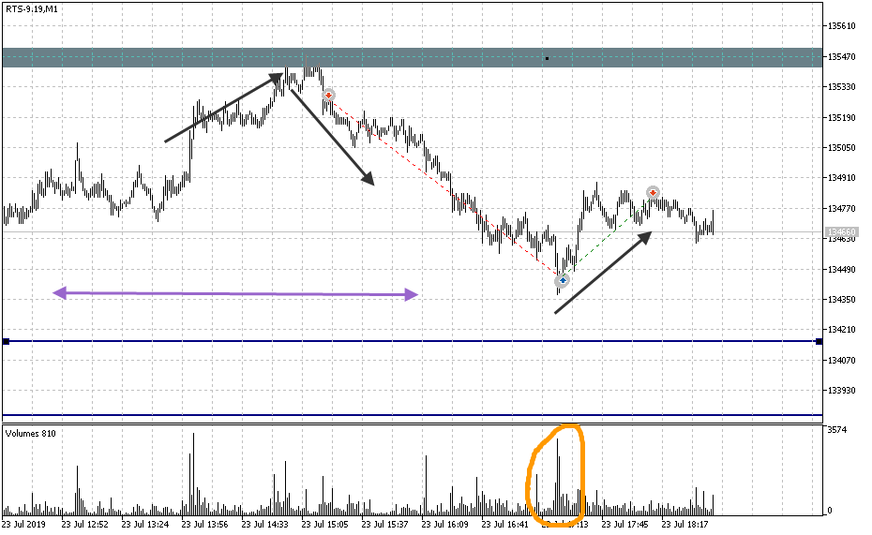Select the black arrow rising toward the peak
Screen dimensions: 872x535
(223, 109)
